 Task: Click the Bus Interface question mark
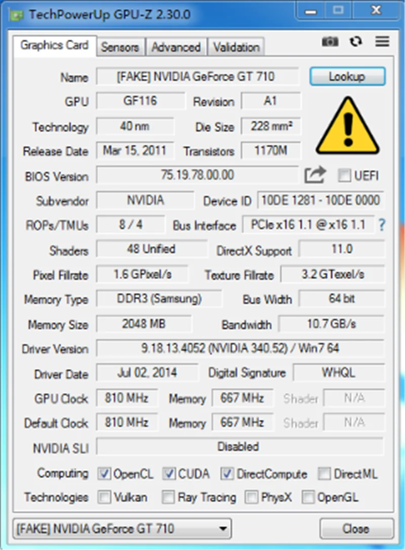tap(382, 224)
